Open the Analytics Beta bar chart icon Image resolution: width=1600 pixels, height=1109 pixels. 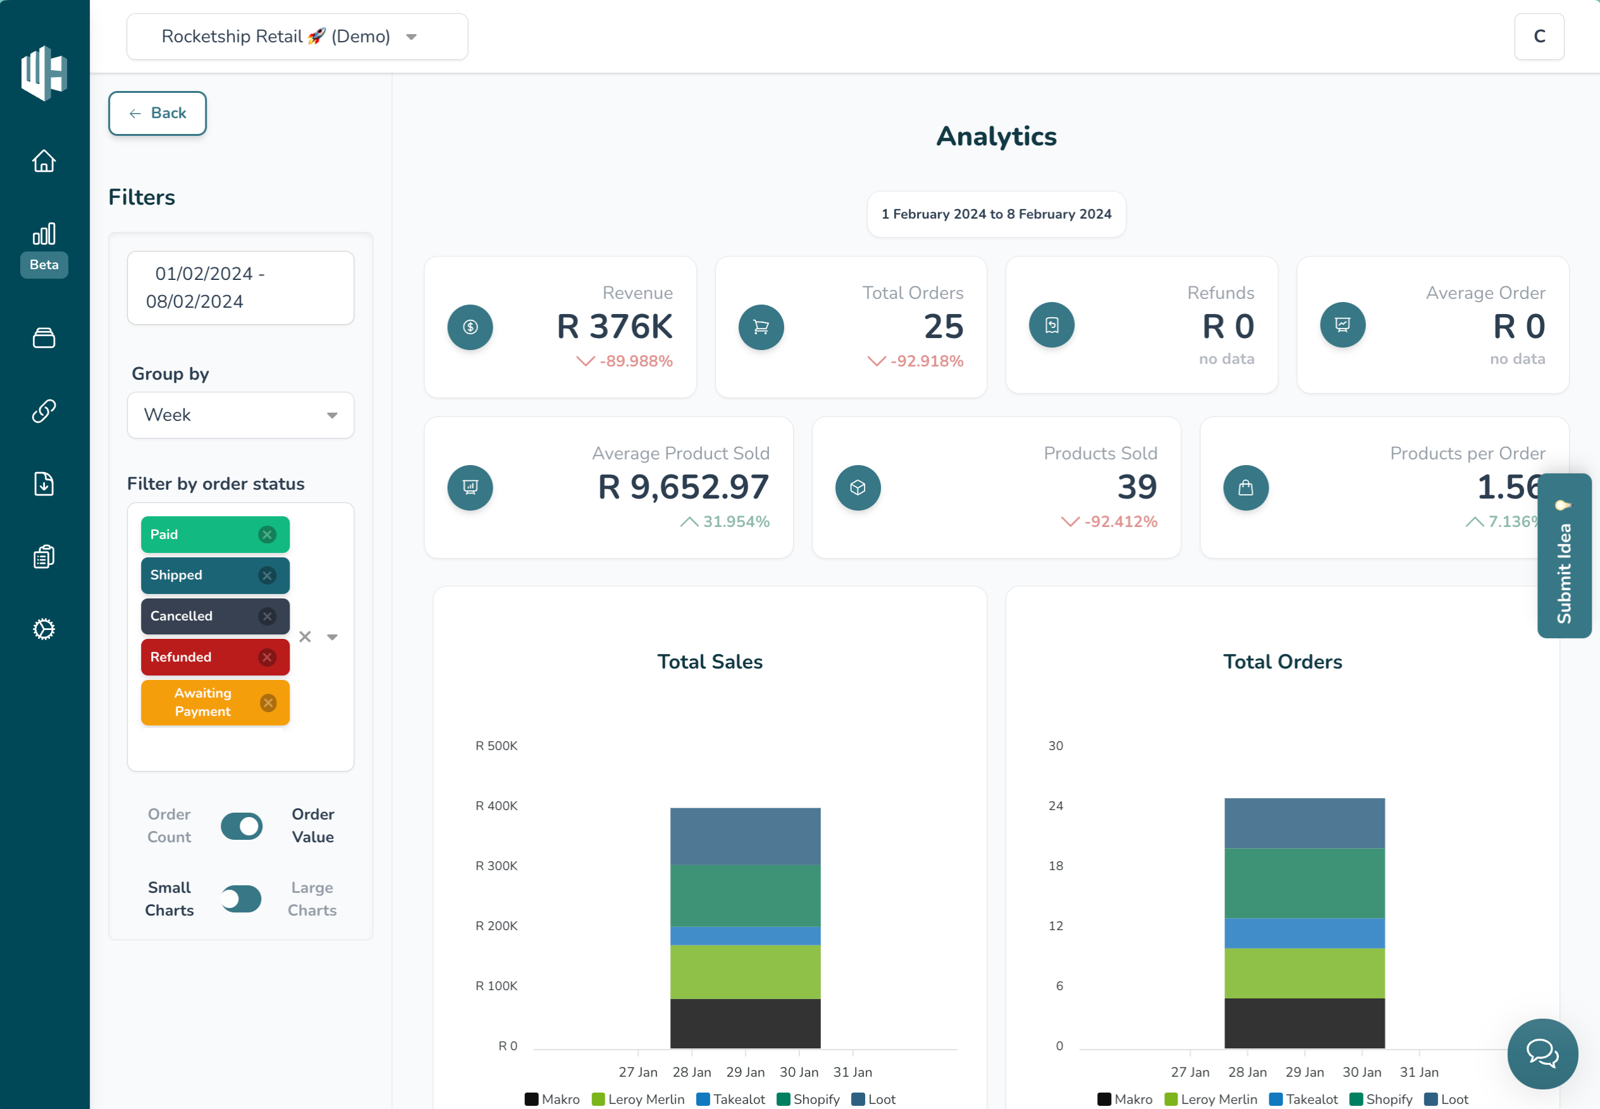click(x=44, y=235)
